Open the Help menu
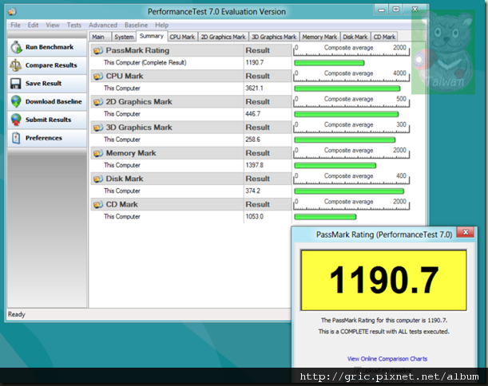 [161, 26]
